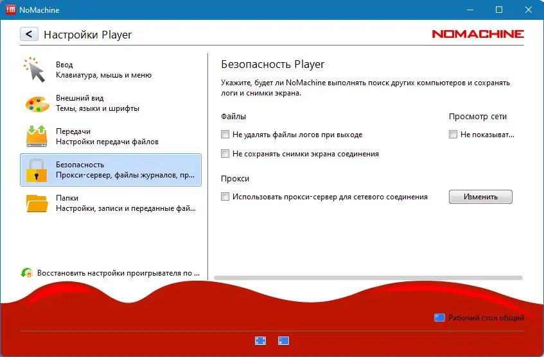
Task: Click the Изменить proxy button
Action: [480, 197]
